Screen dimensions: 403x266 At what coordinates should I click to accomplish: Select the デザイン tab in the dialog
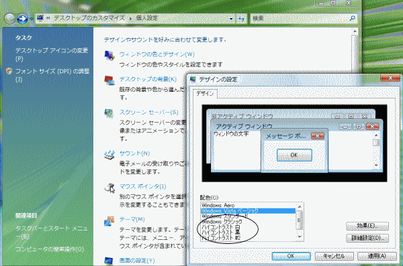205,94
